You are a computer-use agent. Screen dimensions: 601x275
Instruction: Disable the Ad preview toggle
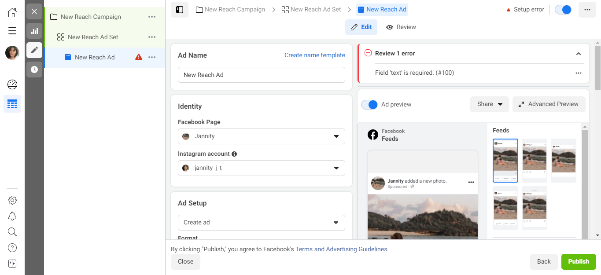click(369, 104)
